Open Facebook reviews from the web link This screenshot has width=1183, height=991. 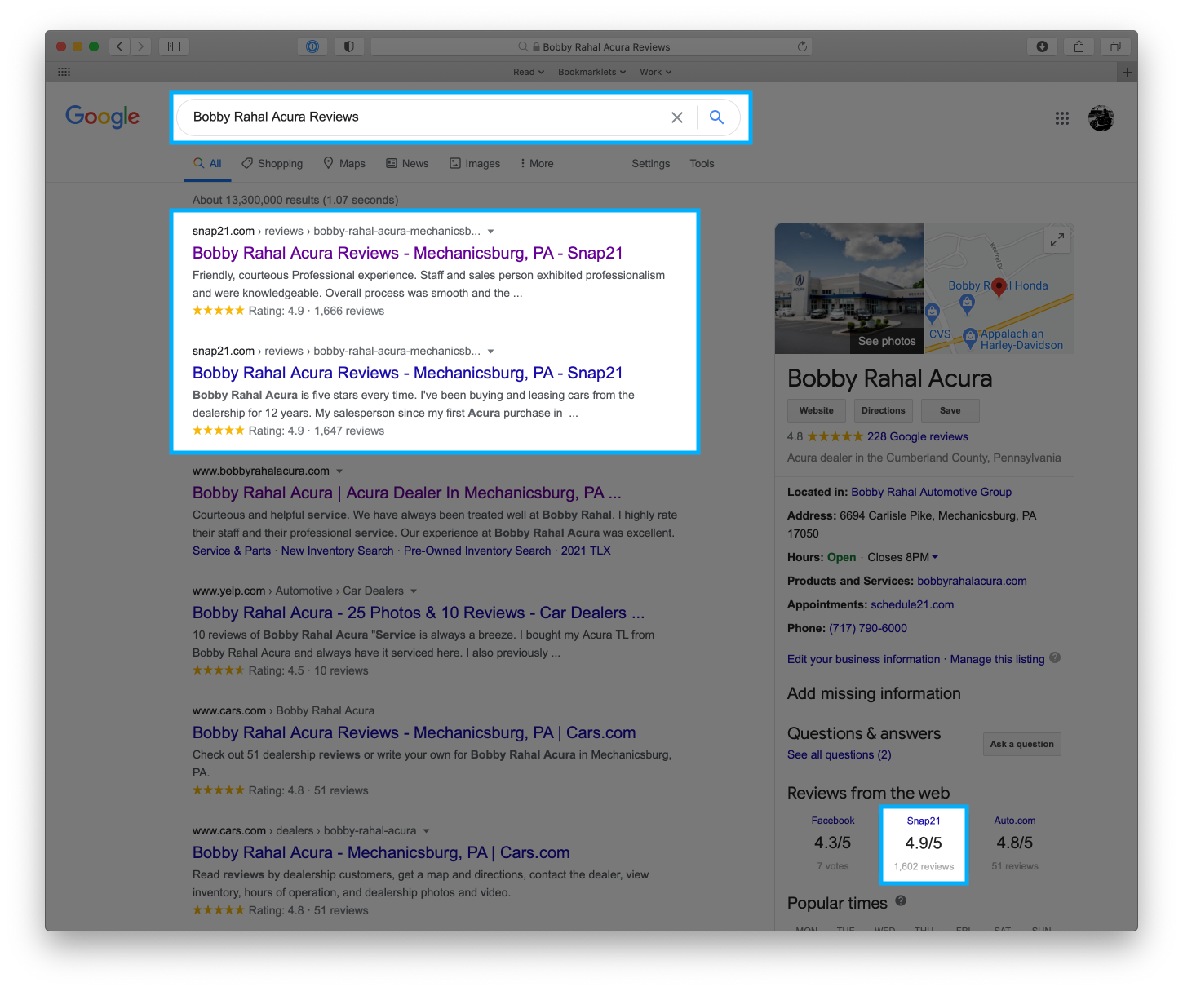[x=832, y=821]
